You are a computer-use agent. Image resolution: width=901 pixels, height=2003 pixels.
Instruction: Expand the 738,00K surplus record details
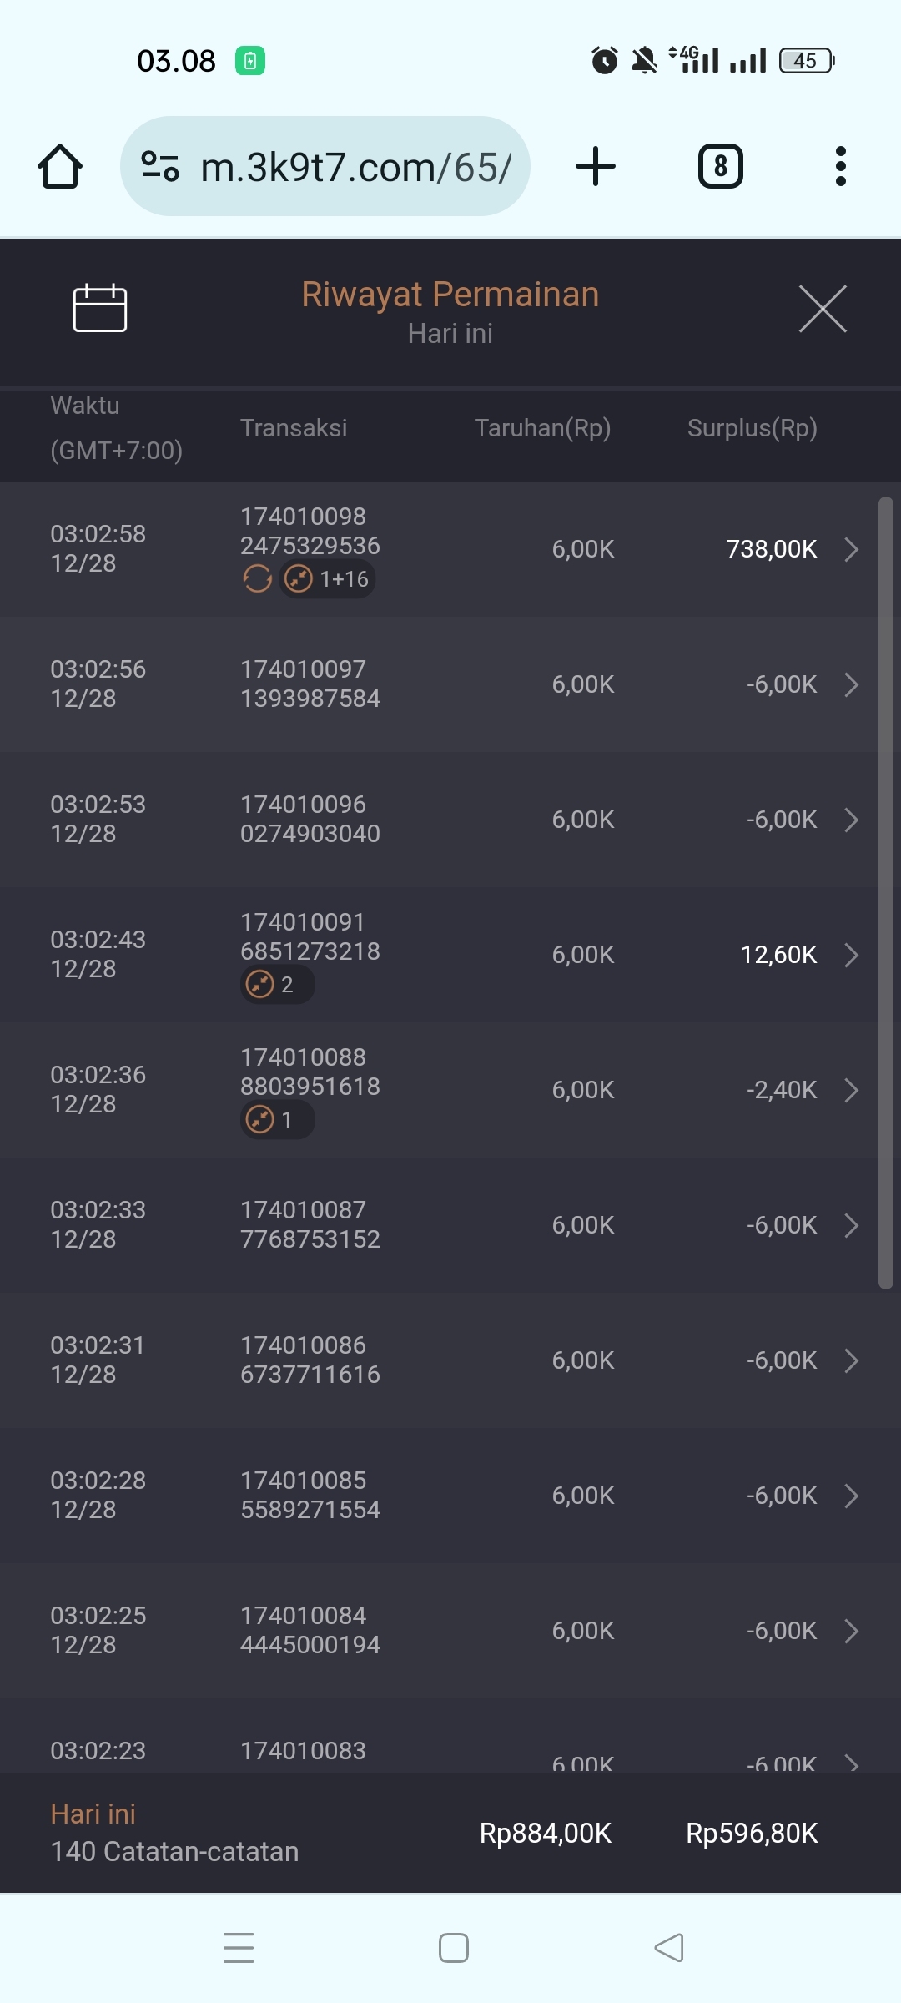coord(851,549)
